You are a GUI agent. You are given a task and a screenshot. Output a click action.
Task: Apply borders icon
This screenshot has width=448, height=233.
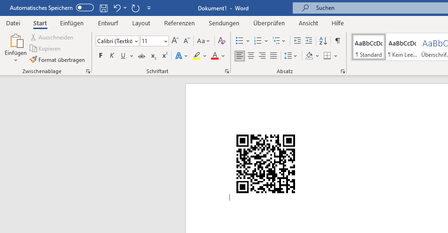click(x=327, y=56)
